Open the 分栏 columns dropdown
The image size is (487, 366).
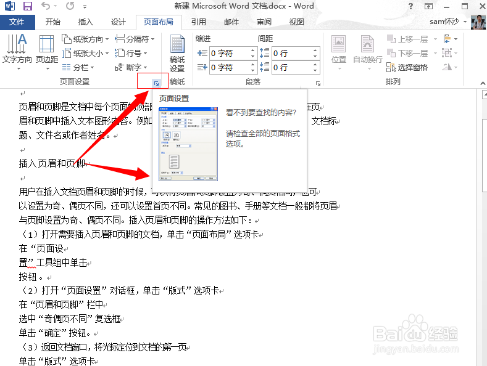78,67
